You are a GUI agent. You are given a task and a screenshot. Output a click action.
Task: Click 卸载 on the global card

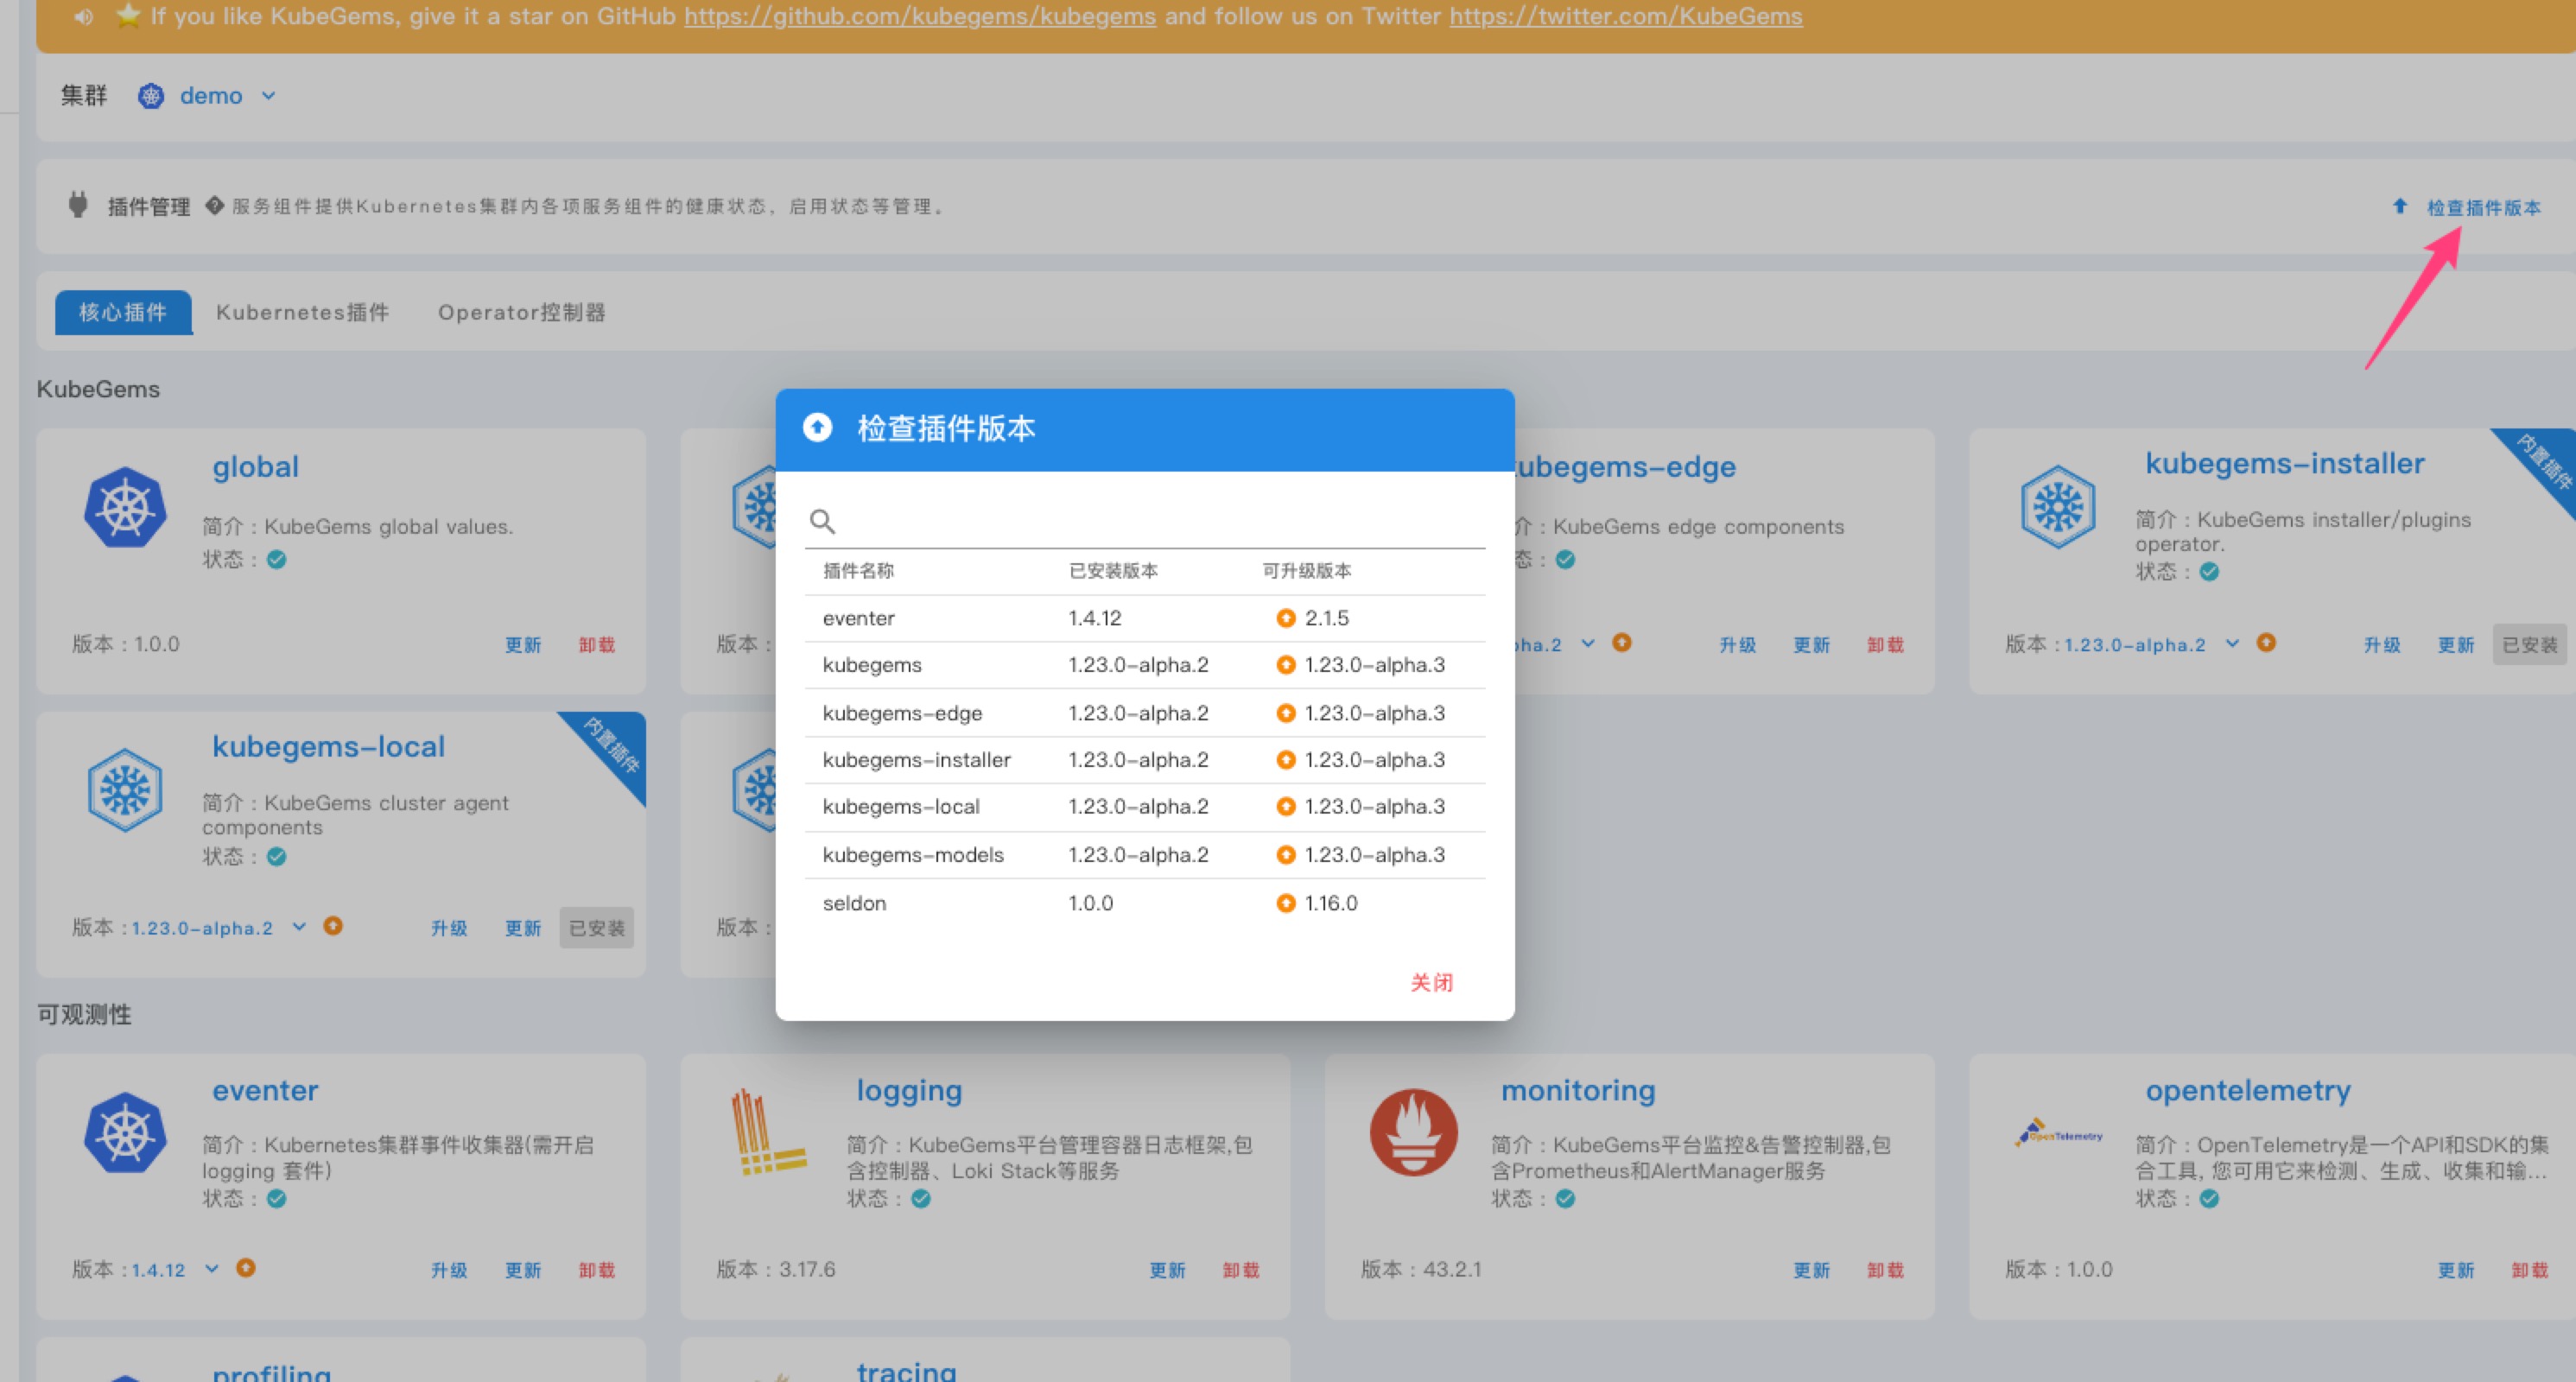click(x=597, y=645)
